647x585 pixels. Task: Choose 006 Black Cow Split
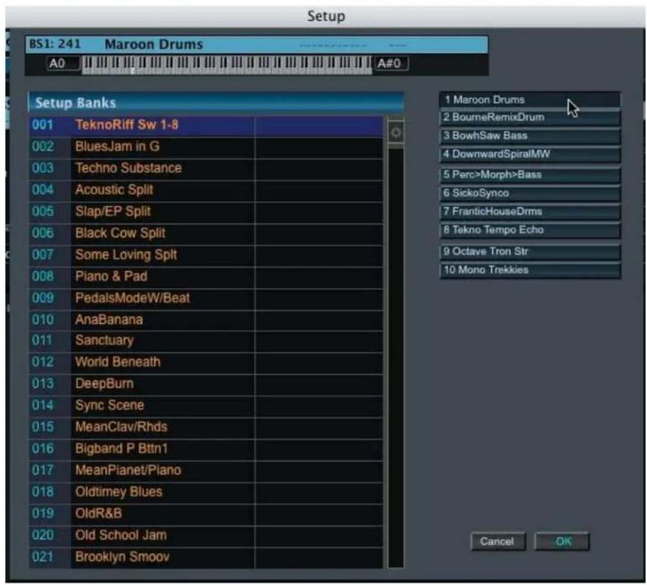[205, 233]
